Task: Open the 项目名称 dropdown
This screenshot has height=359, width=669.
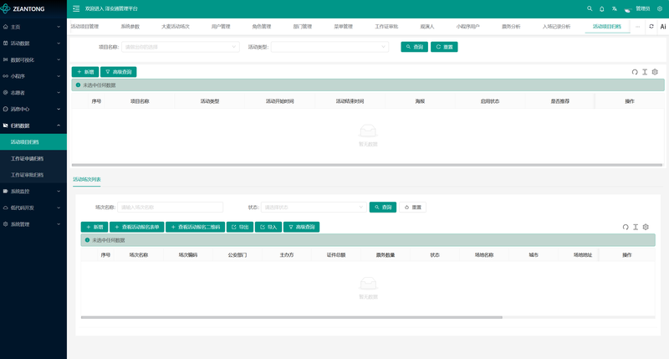Action: pos(181,47)
